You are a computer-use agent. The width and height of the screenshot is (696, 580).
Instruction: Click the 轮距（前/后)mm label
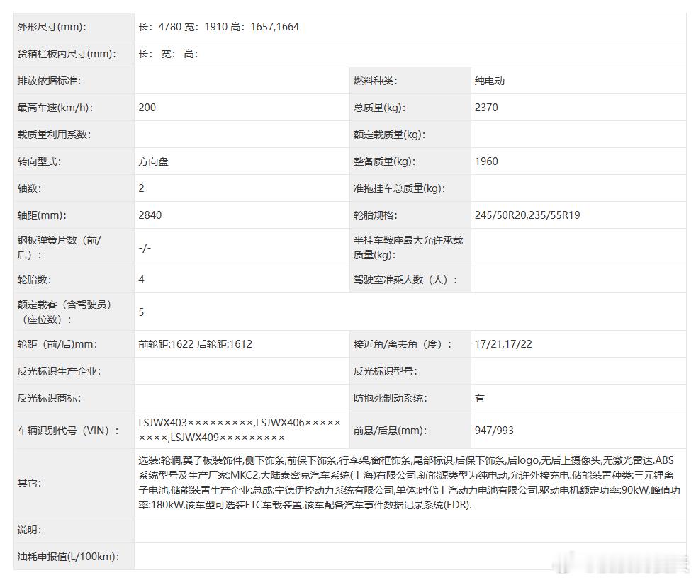(57, 345)
